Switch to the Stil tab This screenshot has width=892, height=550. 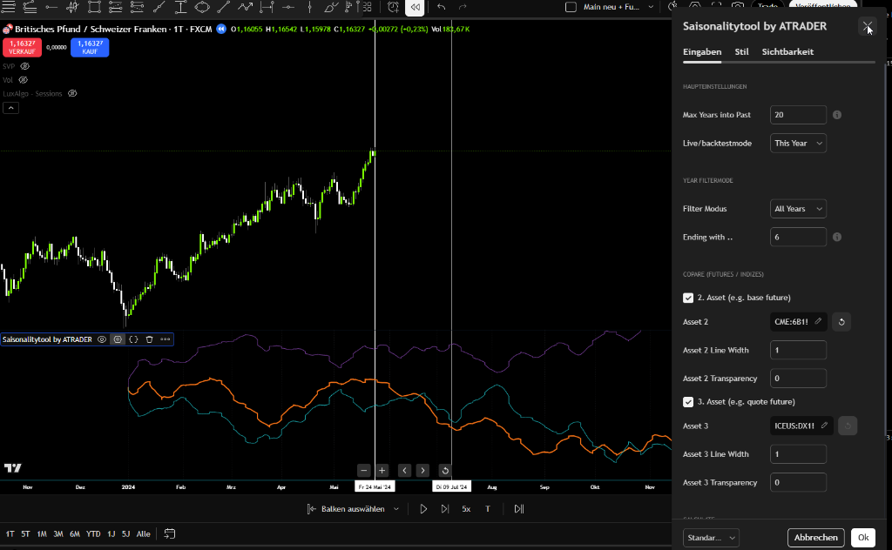741,52
